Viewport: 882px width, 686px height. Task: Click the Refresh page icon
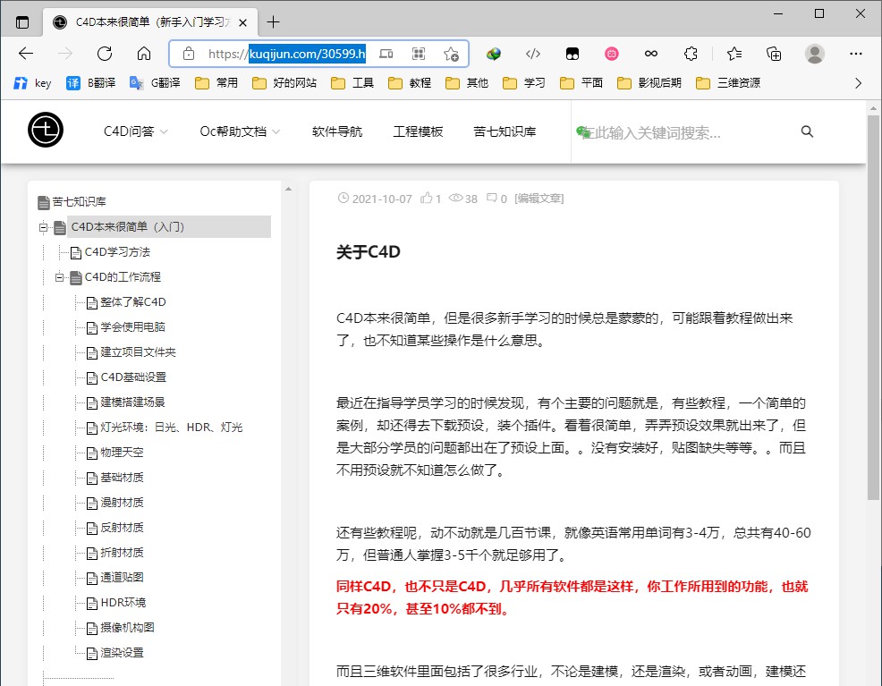point(105,54)
